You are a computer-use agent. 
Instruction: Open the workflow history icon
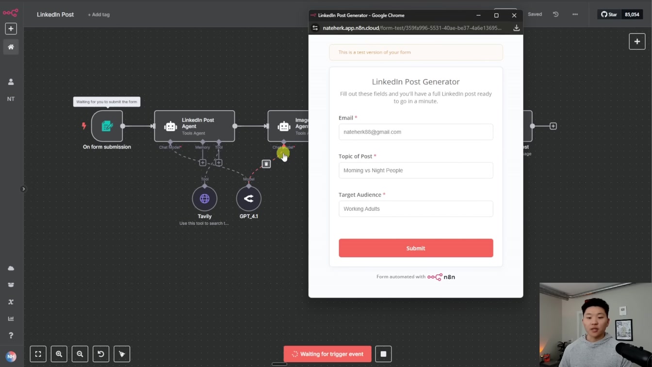556,15
